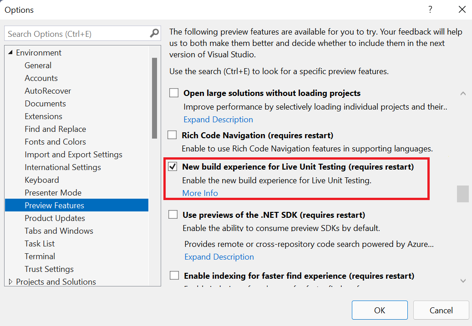
Task: Expand the Projects and Solutions node
Action: click(x=10, y=282)
